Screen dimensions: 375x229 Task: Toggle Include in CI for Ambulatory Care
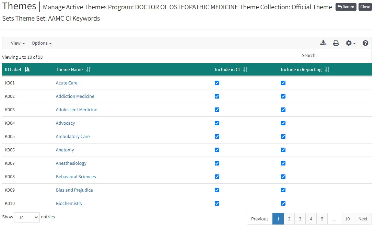pos(217,136)
